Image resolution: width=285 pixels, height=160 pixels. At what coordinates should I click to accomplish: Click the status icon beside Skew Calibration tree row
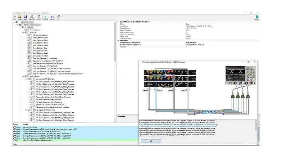pos(28,30)
